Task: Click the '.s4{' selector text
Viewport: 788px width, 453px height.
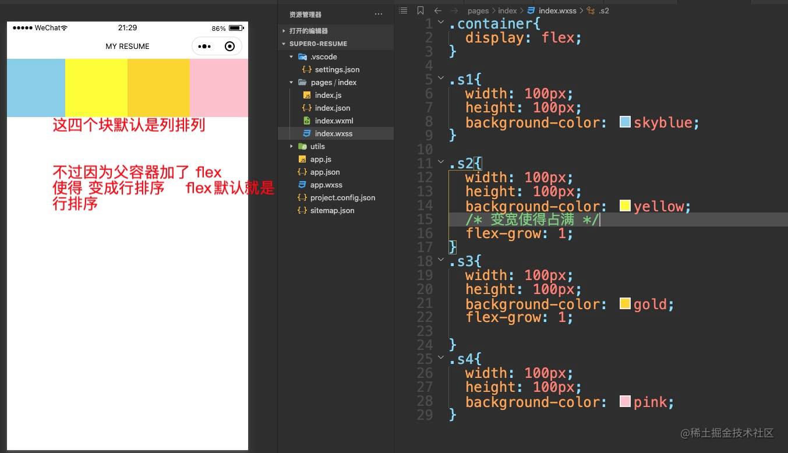Action: [x=465, y=359]
